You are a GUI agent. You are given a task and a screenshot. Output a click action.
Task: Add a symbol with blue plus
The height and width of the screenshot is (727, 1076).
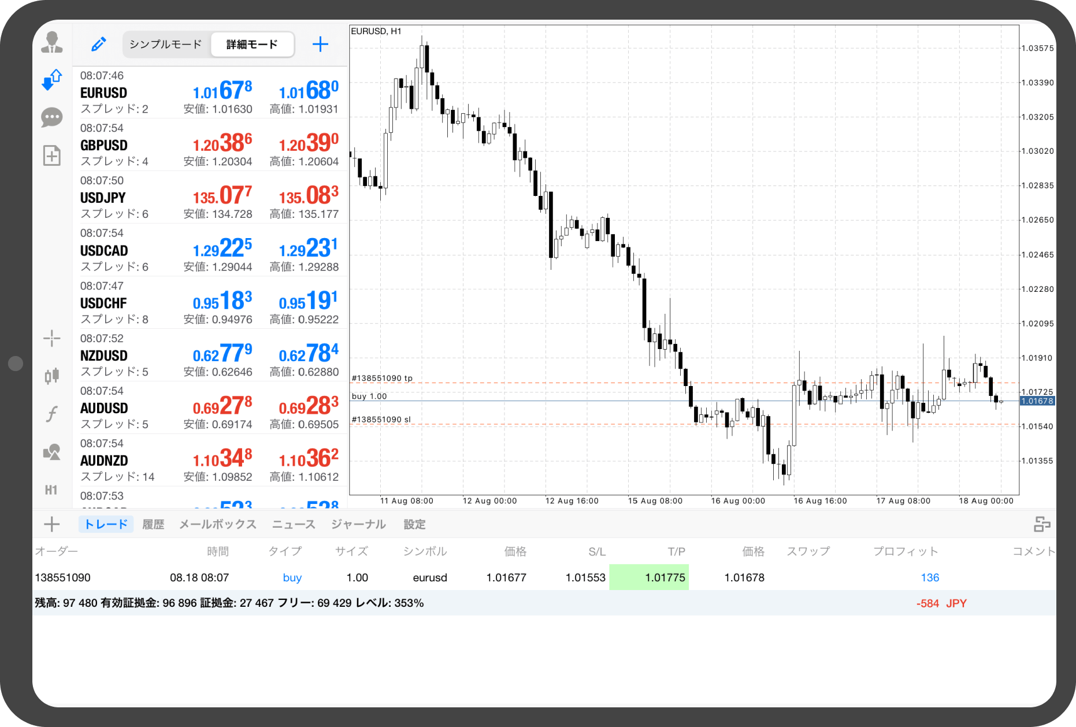[320, 44]
